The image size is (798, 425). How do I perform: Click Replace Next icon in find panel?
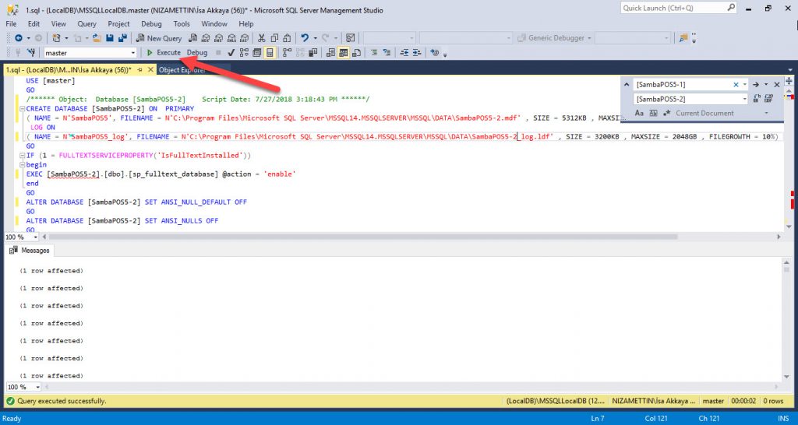pos(757,98)
